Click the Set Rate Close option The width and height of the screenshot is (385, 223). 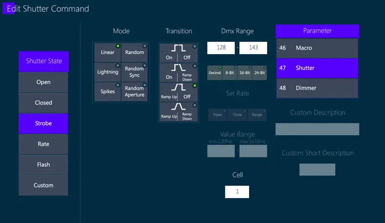click(237, 115)
